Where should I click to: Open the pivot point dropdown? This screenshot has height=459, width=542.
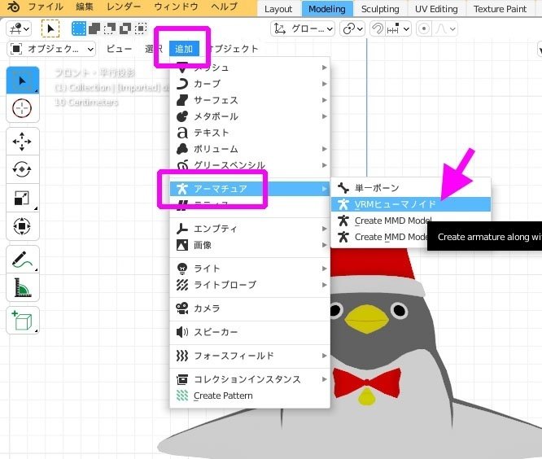coord(352,28)
